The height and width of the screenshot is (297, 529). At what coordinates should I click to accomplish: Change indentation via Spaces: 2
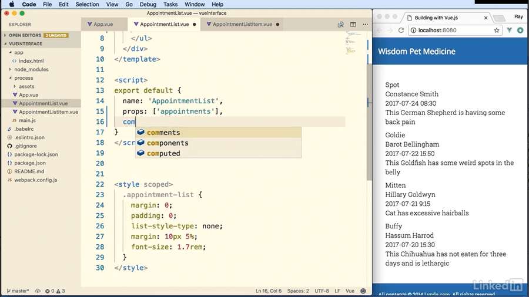coord(298,291)
